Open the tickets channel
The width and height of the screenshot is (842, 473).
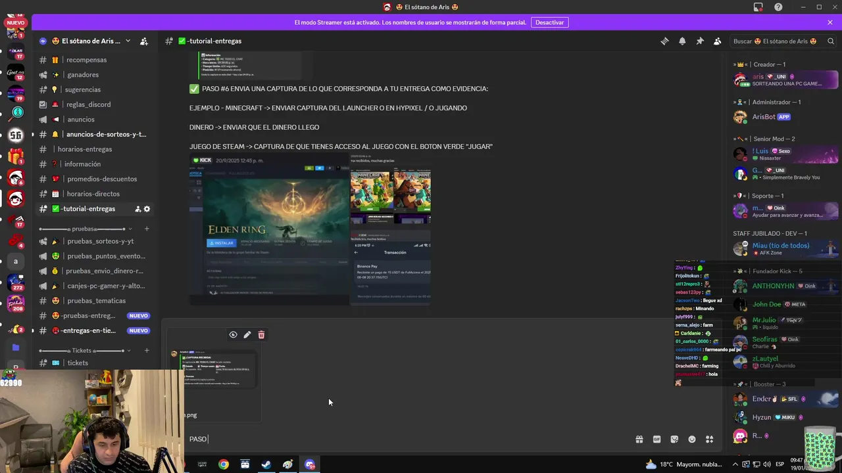point(95,363)
